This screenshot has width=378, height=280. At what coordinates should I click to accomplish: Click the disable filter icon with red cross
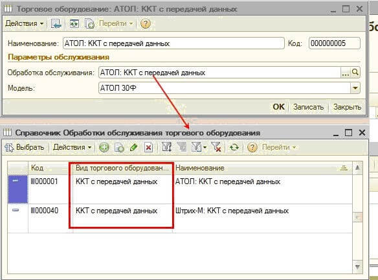pos(216,147)
